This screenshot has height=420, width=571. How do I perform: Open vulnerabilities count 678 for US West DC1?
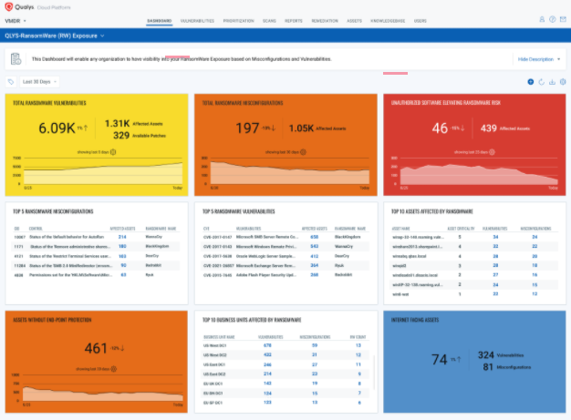tap(267, 345)
